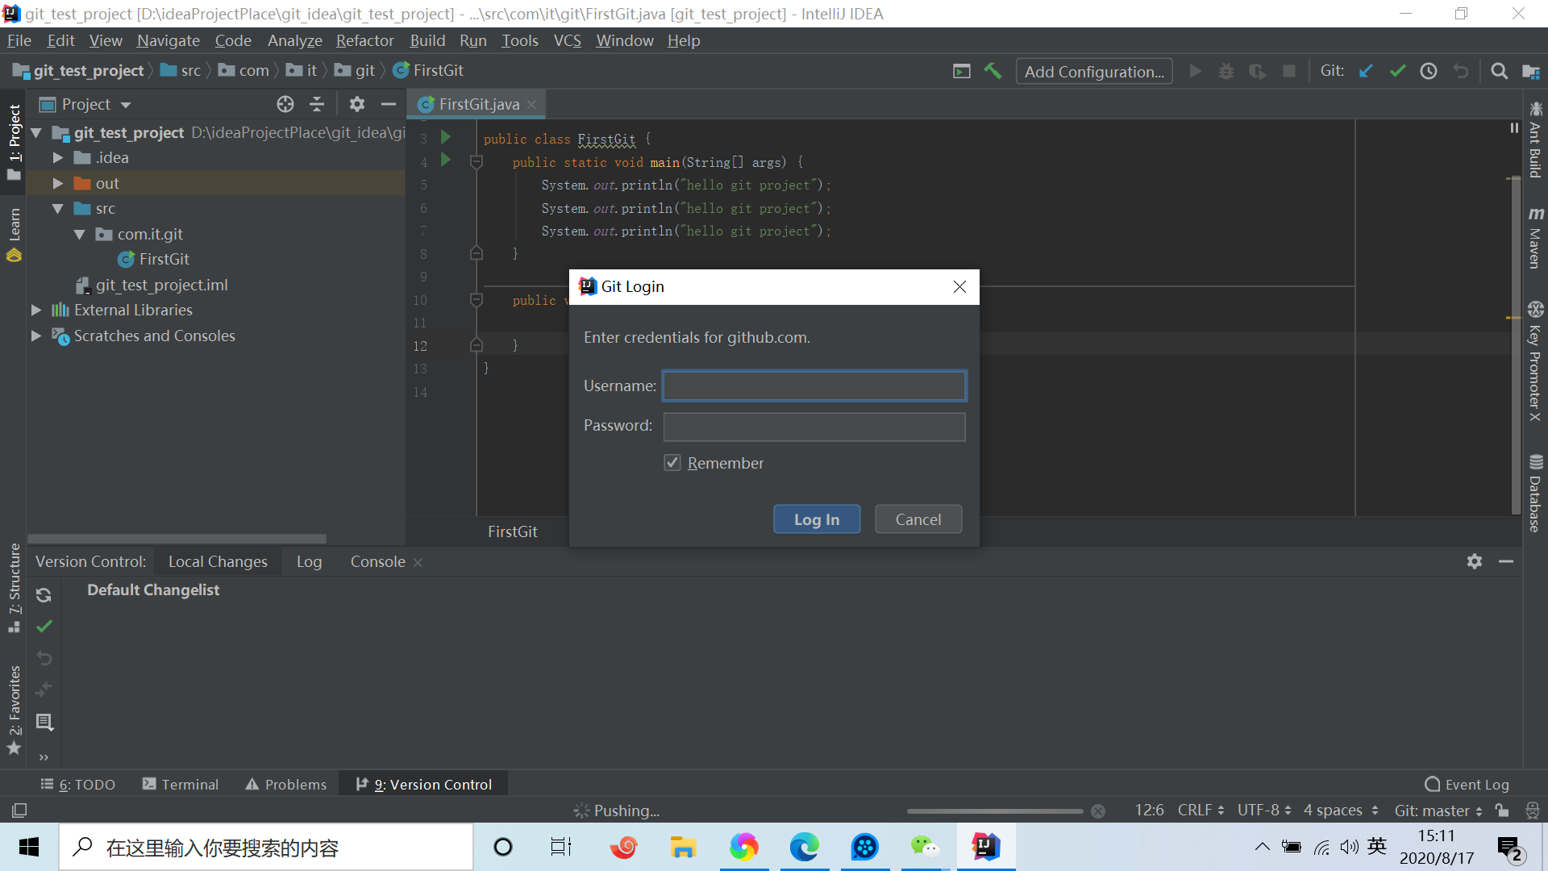
Task: Click locate current file crosshair icon
Action: [x=285, y=104]
